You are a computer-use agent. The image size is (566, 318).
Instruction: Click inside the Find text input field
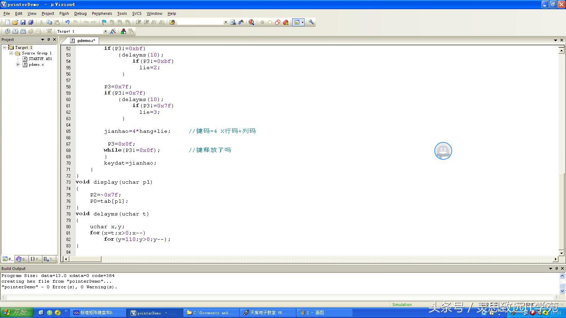tap(200, 22)
